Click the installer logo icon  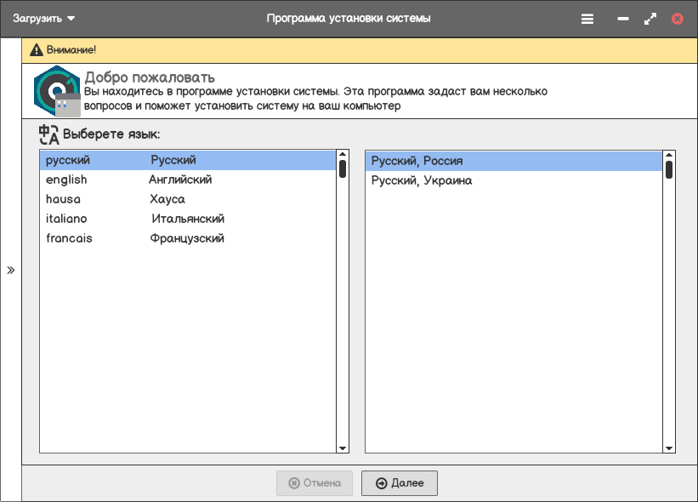pyautogui.click(x=58, y=92)
